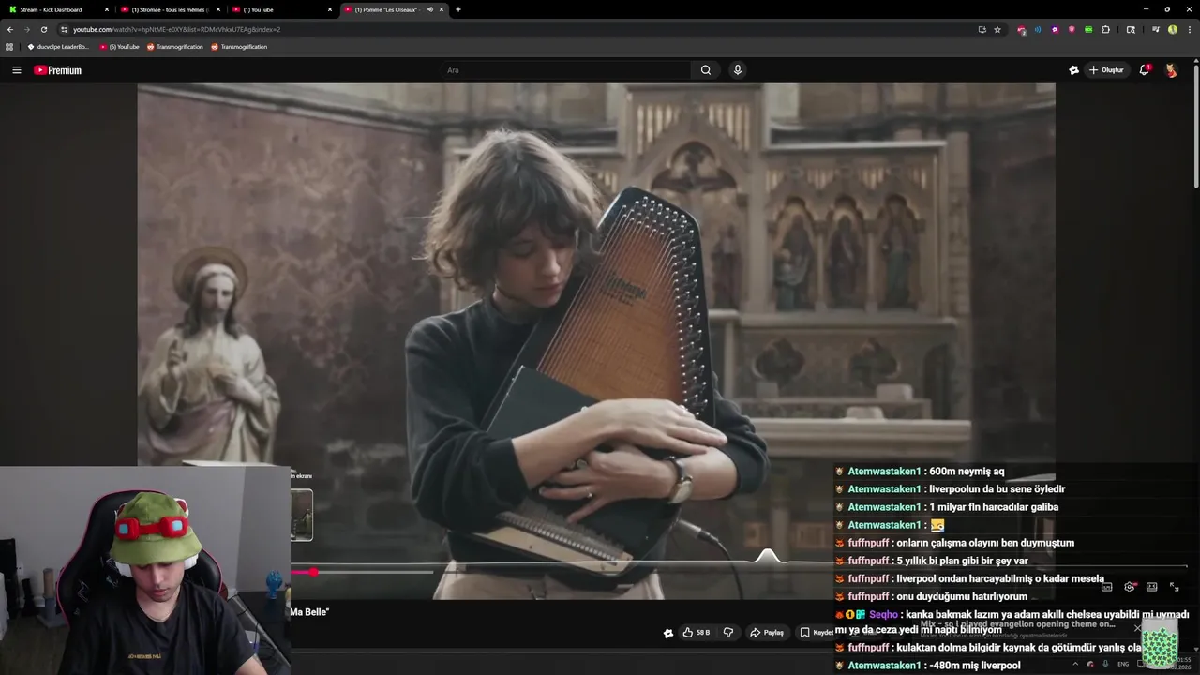Open the second Transmogrification bookmark

click(239, 46)
